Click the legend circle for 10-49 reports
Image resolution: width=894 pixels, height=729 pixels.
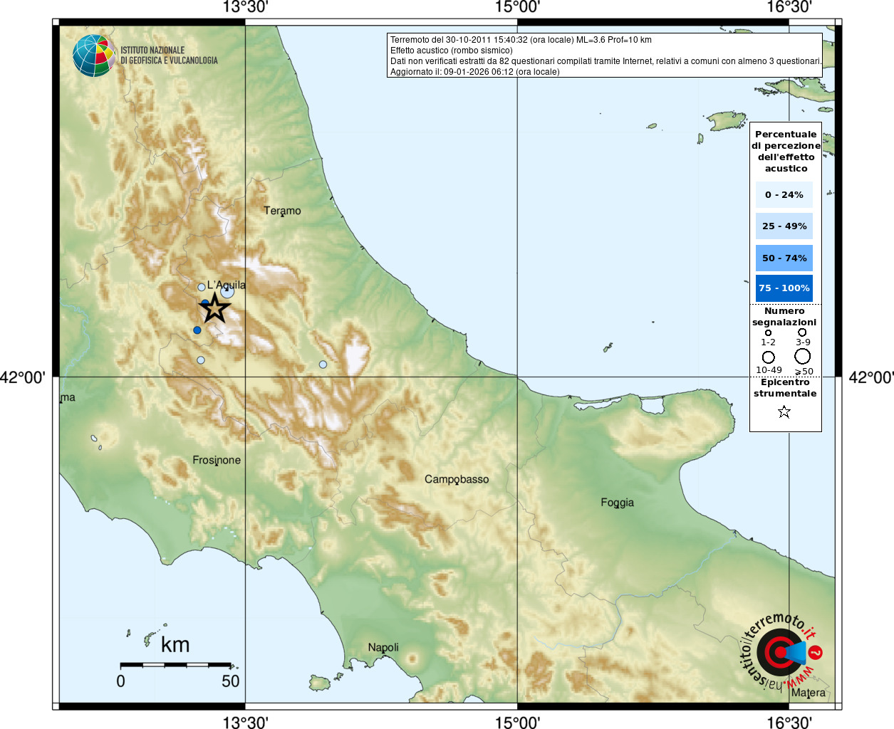(x=768, y=357)
